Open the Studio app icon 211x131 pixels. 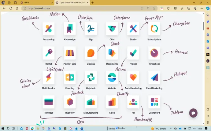(x=133, y=29)
